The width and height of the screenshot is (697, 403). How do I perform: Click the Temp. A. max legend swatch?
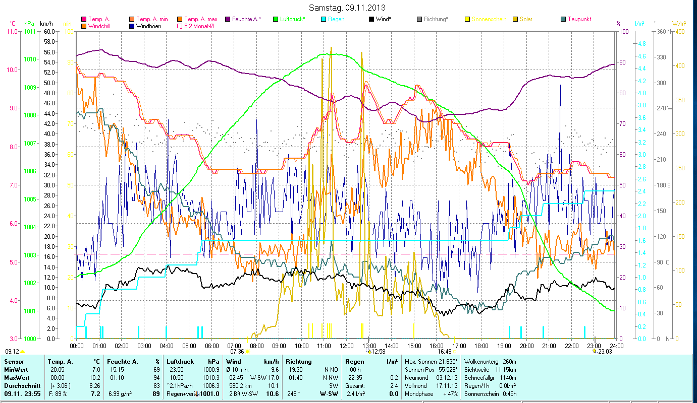(x=179, y=19)
